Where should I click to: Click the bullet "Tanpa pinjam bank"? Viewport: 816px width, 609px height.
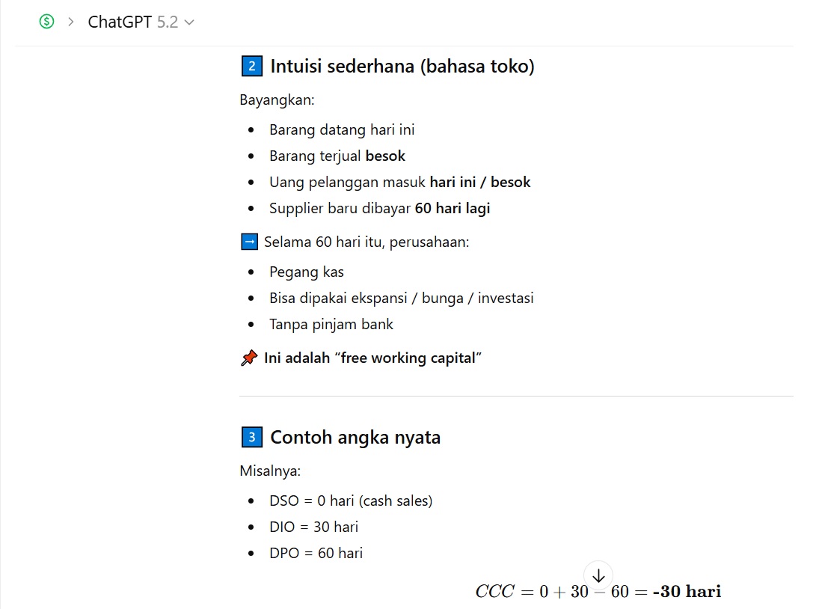tap(331, 325)
